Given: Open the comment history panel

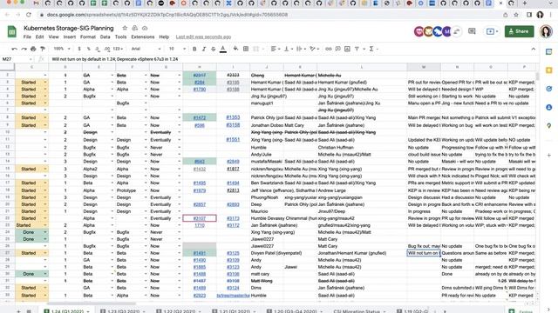Looking at the screenshot, I should pos(472,31).
